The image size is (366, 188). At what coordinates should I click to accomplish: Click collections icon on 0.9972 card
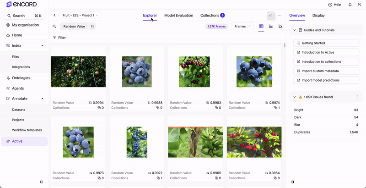[158, 178]
